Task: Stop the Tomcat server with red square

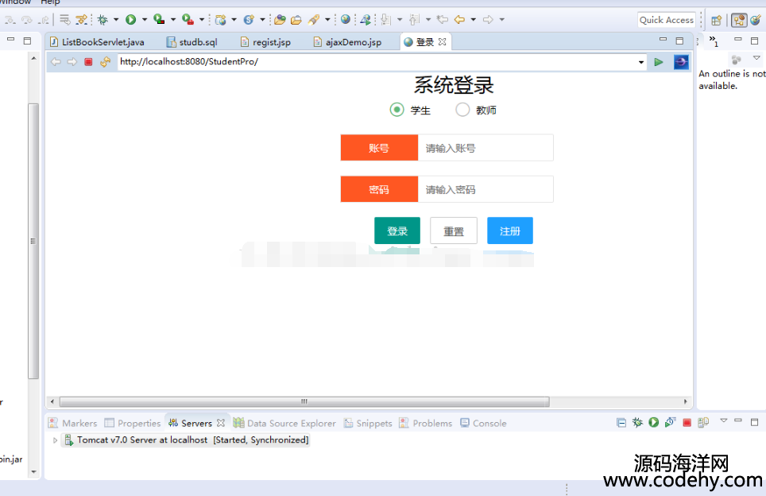Action: click(x=687, y=423)
